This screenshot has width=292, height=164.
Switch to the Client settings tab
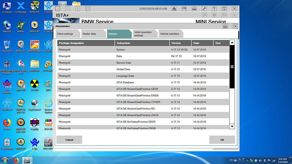pos(65,34)
